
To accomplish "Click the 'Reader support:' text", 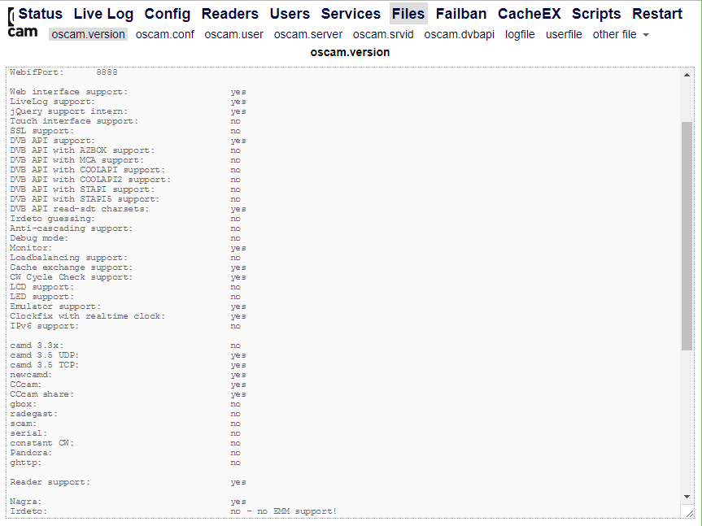I will pos(50,482).
